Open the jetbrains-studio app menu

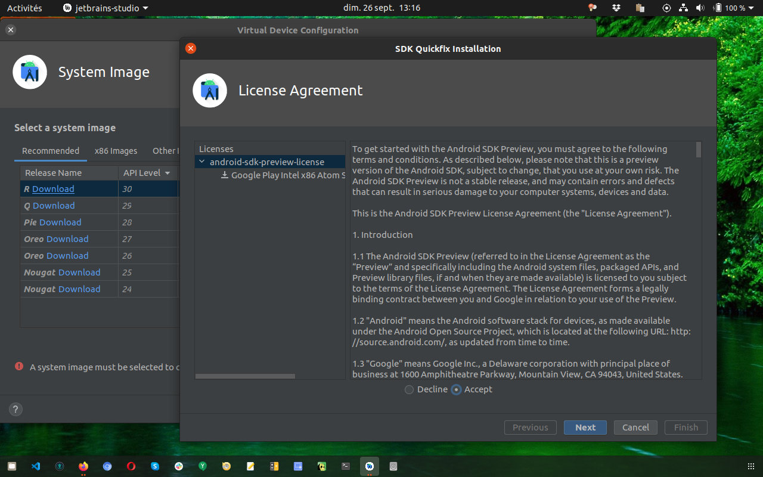click(x=106, y=8)
